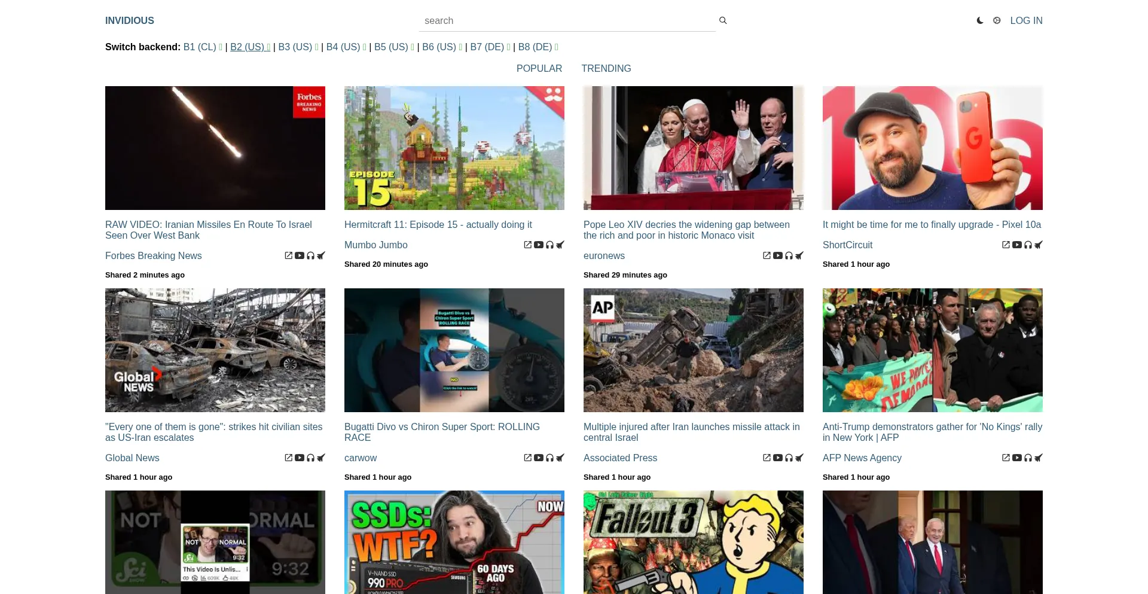The width and height of the screenshot is (1148, 594).
Task: Click the 'Shared 2 minutes ago' text
Action: coord(145,275)
